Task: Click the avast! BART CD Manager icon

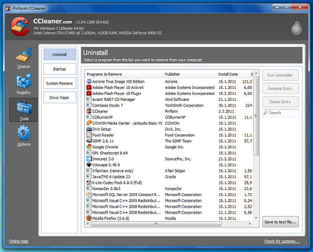Action: 89,99
